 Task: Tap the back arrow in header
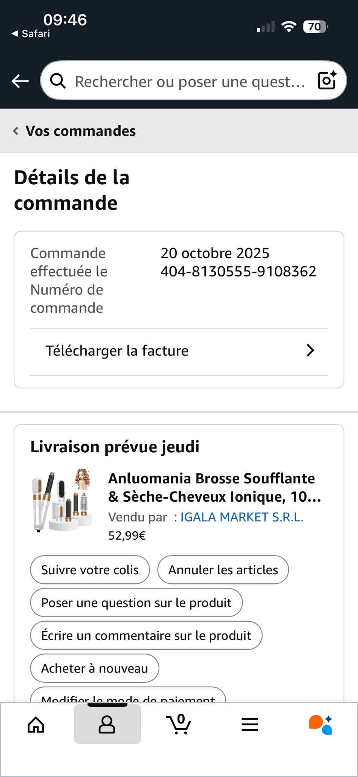point(20,81)
